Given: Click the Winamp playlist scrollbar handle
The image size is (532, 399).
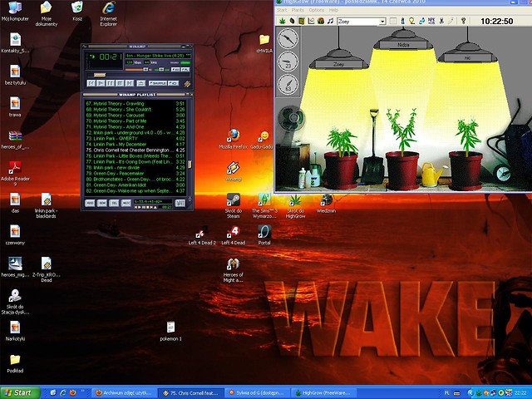Looking at the screenshot, I should (x=190, y=164).
